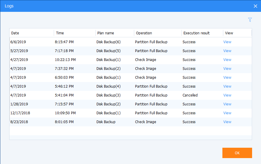Open View link for 4/27/2019 log
This screenshot has height=164, width=261.
(x=227, y=60)
